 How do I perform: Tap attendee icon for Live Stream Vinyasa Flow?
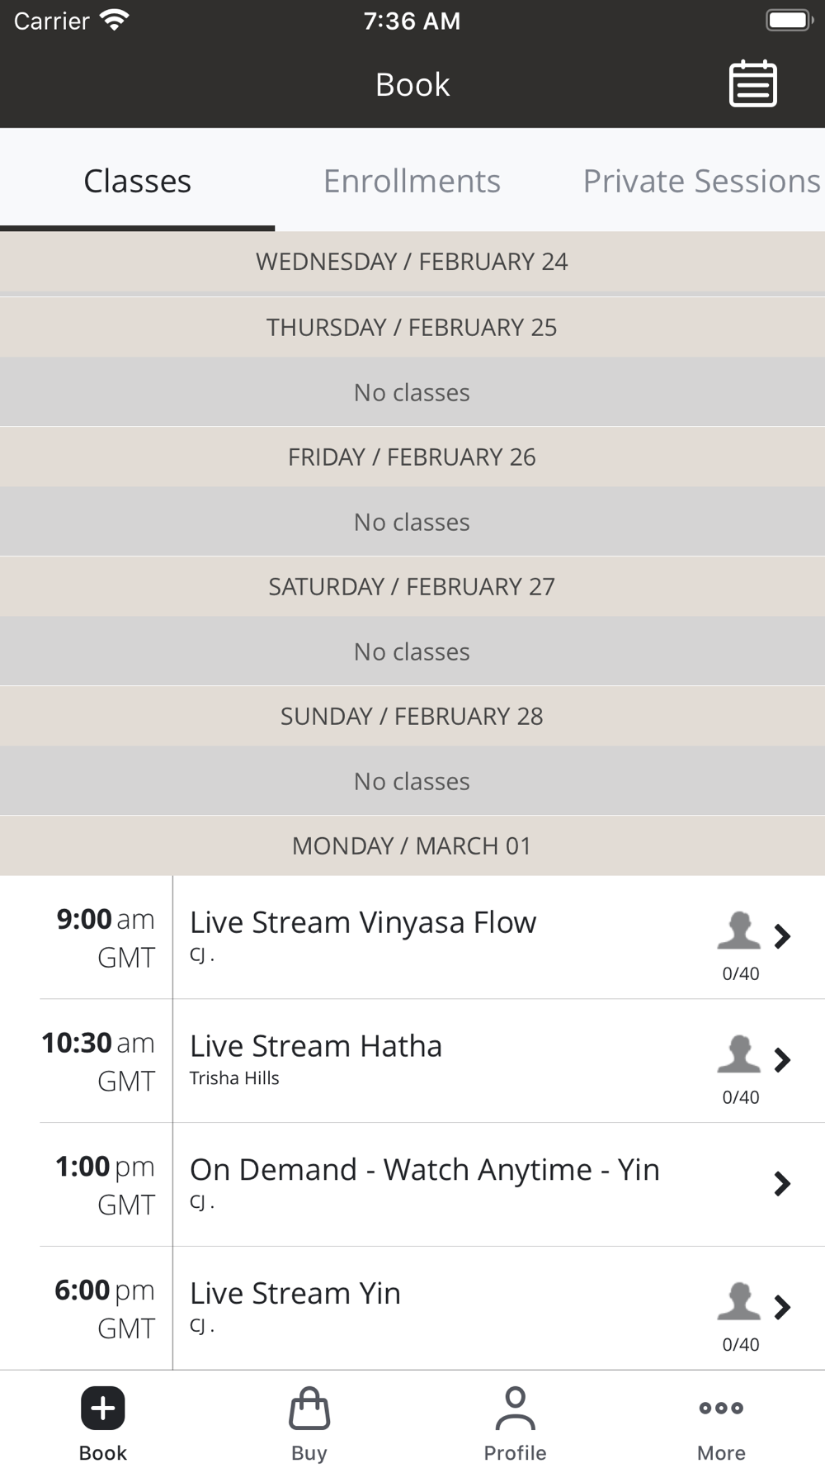click(738, 931)
